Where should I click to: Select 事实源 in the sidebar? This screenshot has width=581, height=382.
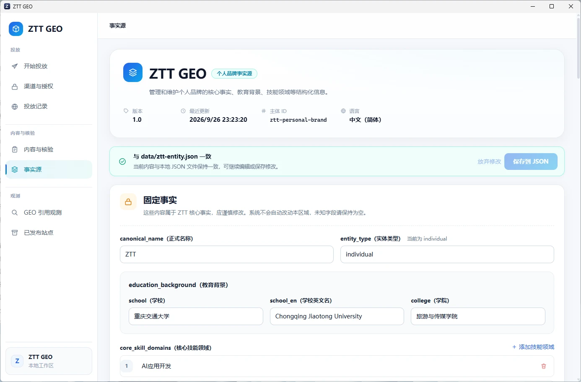(x=49, y=169)
